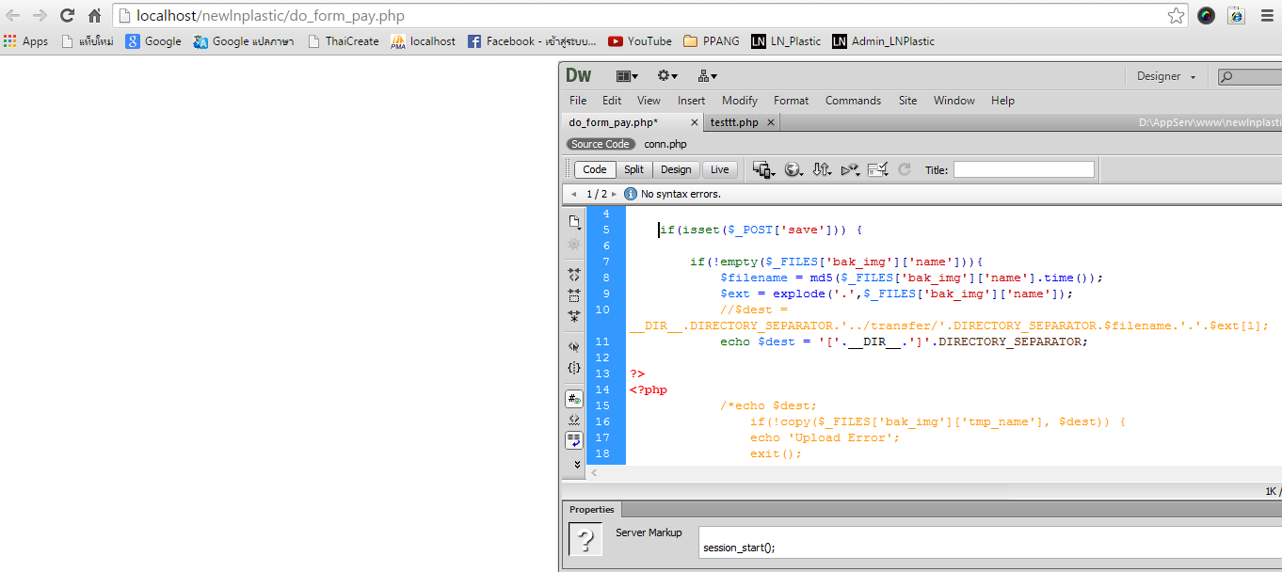Screen dimensions: 1282x572
Task: Go to next syntax message arrow
Action: point(615,194)
